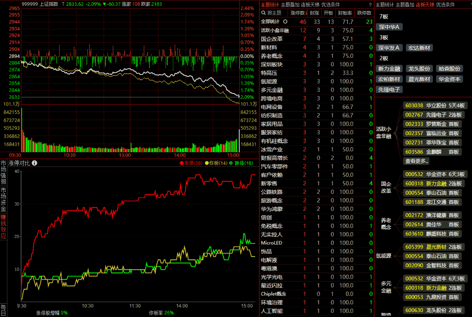
Task: Sort table by 封涨 column header
Action: point(314,13)
